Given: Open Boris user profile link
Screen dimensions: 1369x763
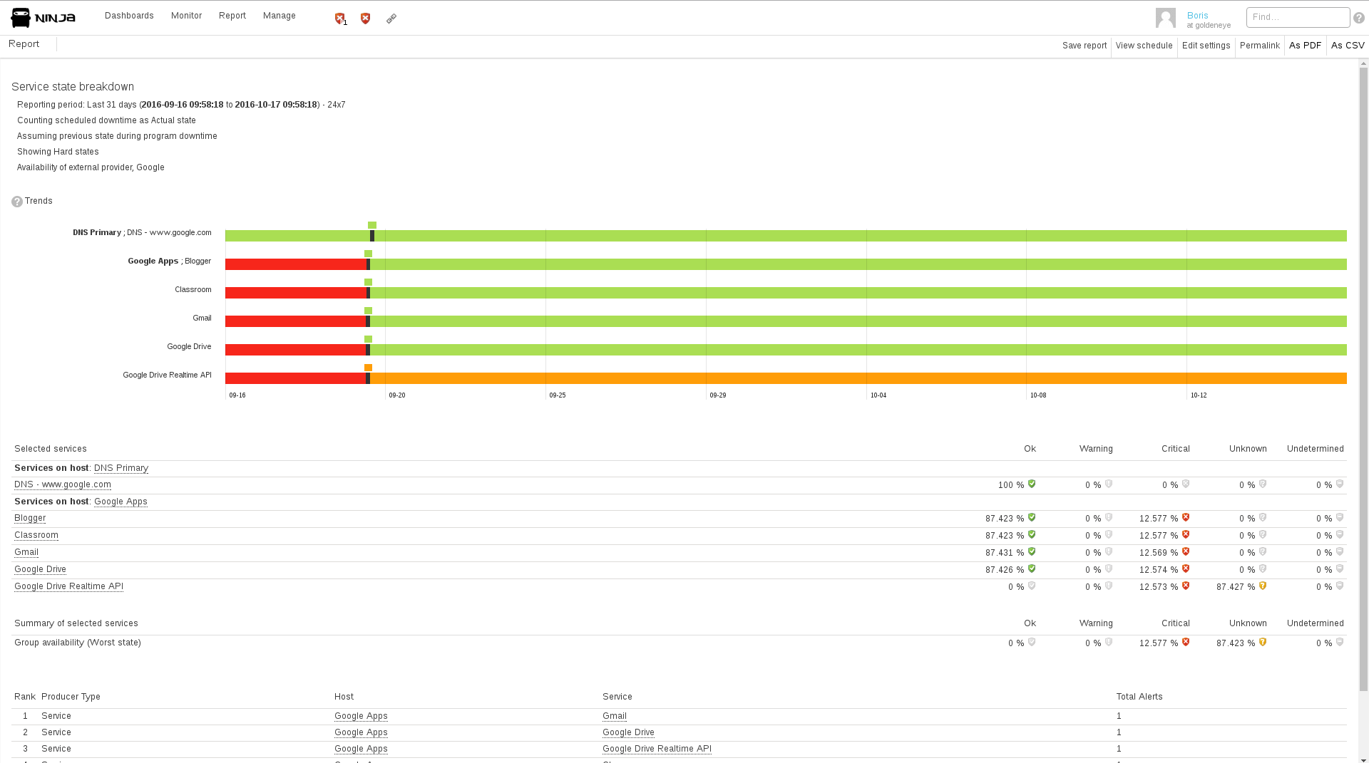Looking at the screenshot, I should coord(1197,16).
